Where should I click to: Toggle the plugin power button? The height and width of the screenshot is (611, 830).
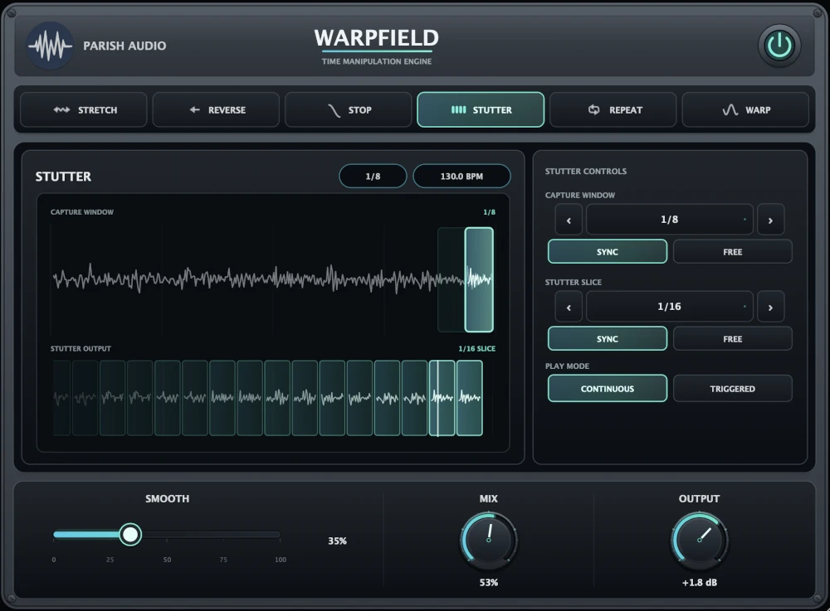(779, 46)
